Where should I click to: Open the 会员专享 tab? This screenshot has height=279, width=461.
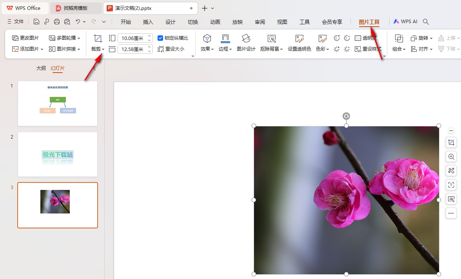[332, 22]
